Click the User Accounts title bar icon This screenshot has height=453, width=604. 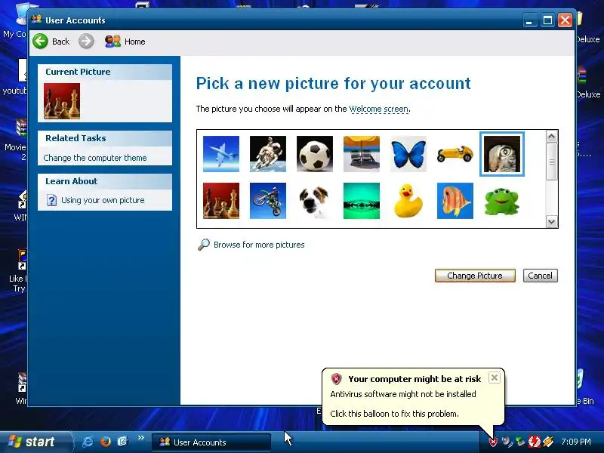point(36,20)
